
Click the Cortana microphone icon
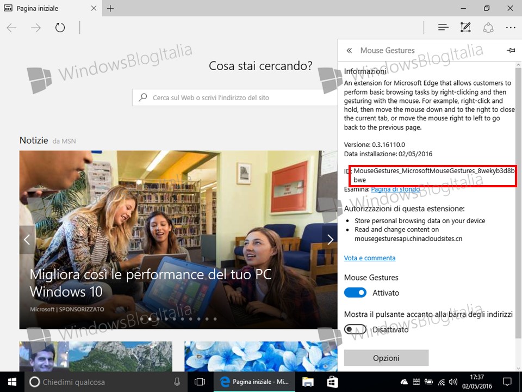(177, 382)
